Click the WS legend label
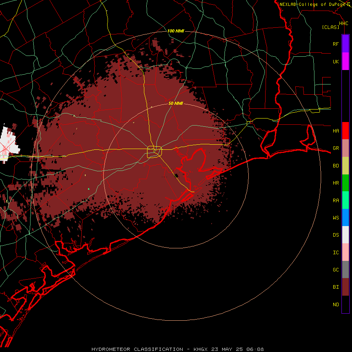The image size is (352, 352). (x=336, y=217)
